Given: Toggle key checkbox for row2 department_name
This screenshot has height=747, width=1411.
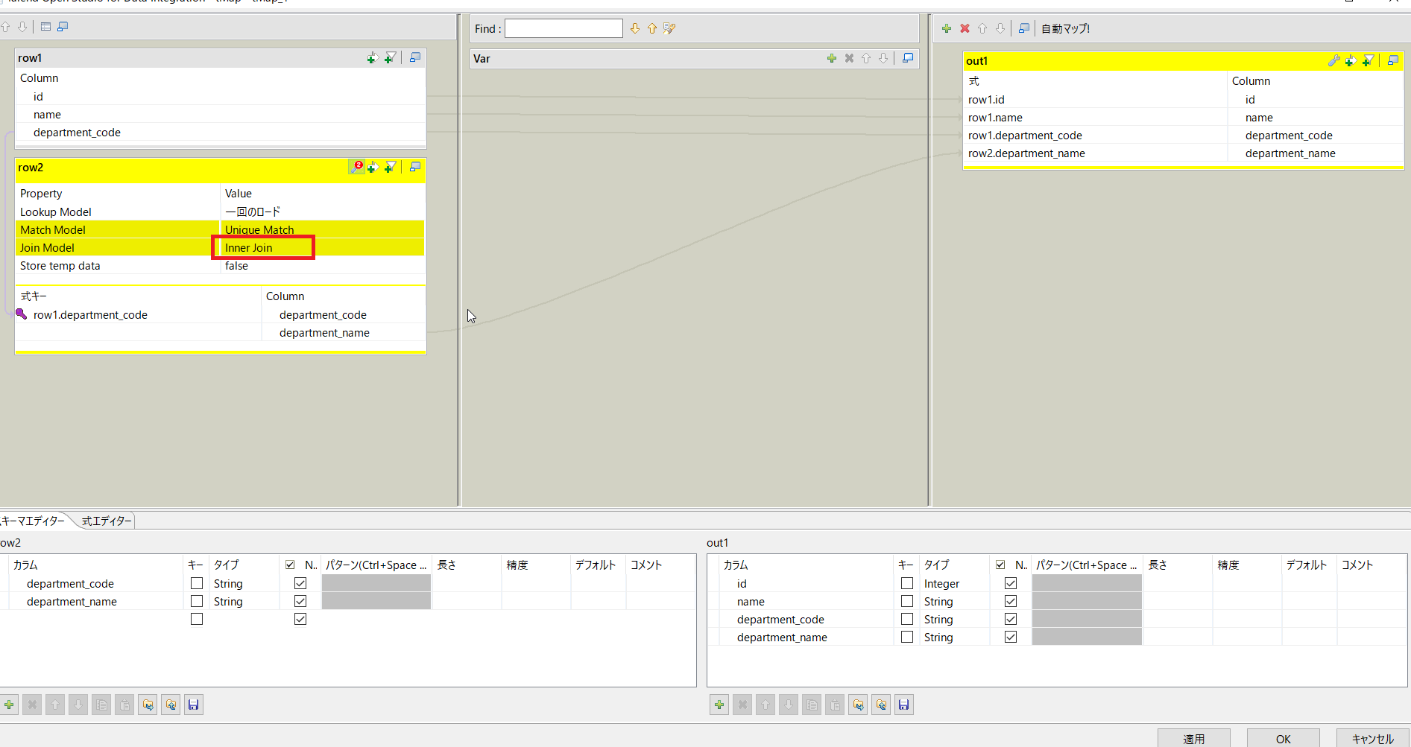Looking at the screenshot, I should [x=197, y=601].
